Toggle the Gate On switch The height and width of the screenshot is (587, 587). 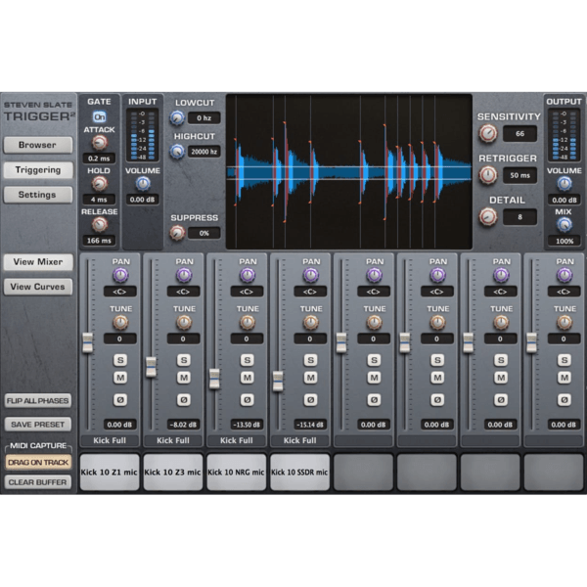point(99,116)
